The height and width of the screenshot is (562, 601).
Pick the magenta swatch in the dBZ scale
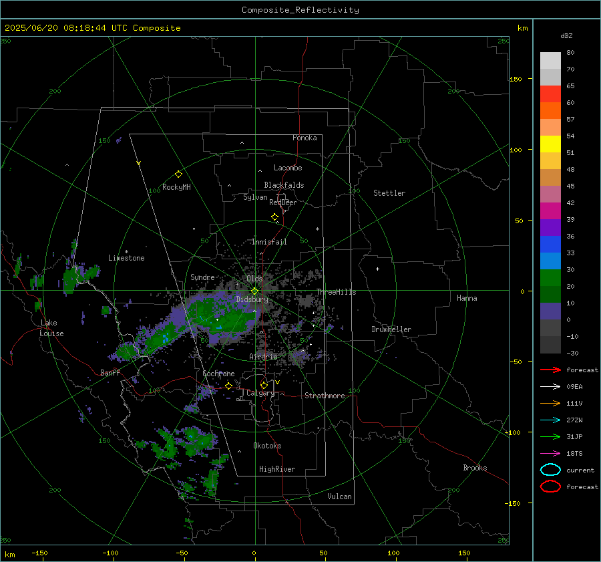click(x=550, y=210)
